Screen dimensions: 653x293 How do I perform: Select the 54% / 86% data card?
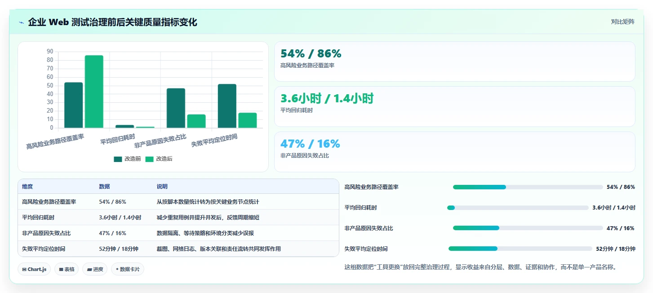tap(454, 61)
